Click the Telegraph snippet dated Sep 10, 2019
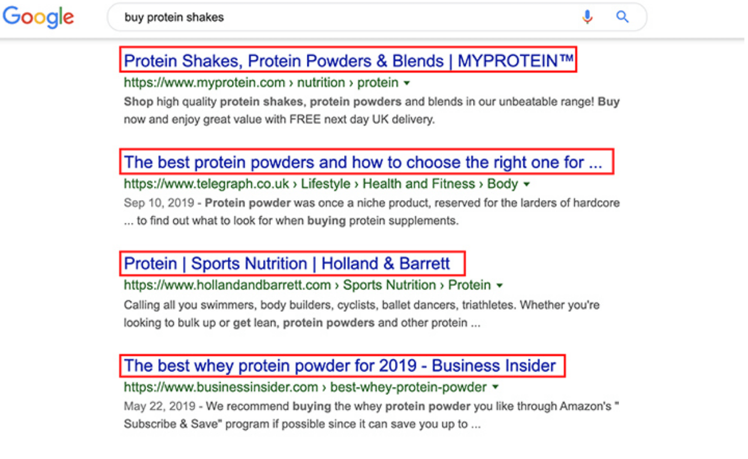This screenshot has height=459, width=748. tap(372, 212)
